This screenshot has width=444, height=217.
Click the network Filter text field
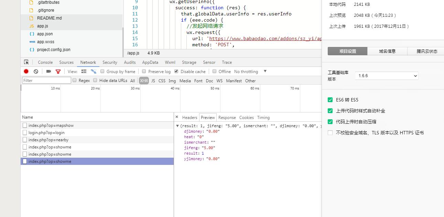click(x=46, y=81)
